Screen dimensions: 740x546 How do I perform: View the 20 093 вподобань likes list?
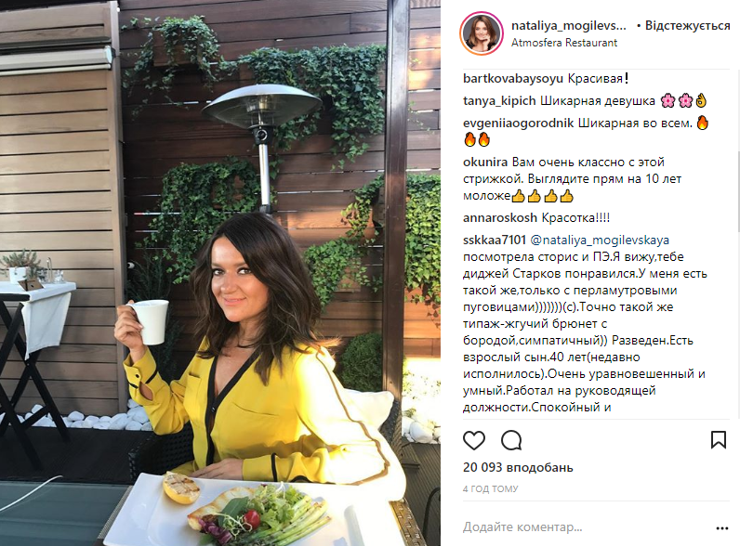[518, 467]
